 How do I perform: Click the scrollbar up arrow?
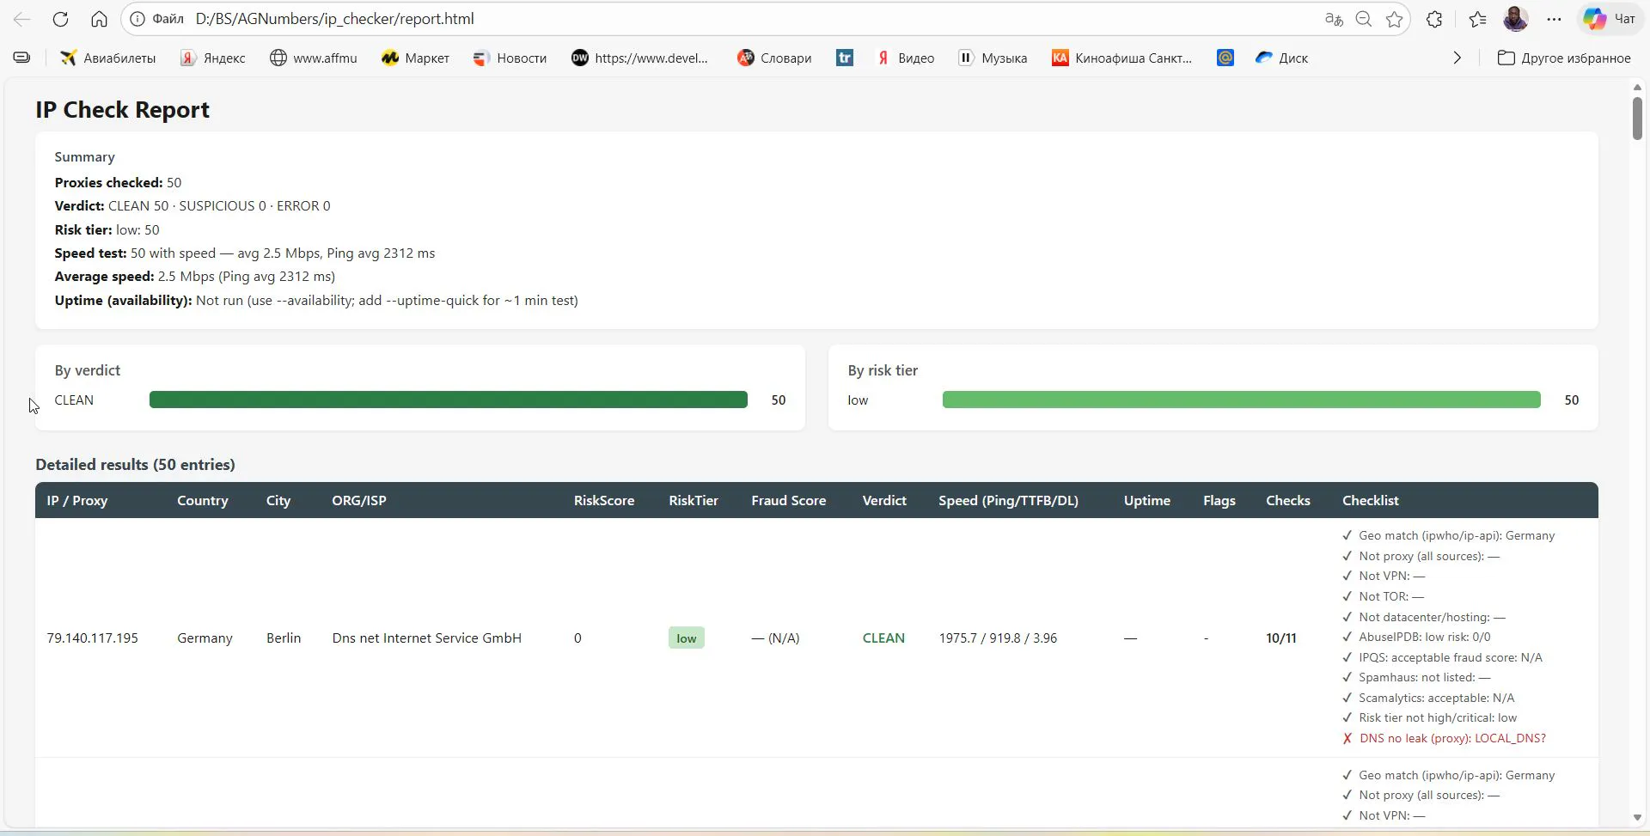1637,88
